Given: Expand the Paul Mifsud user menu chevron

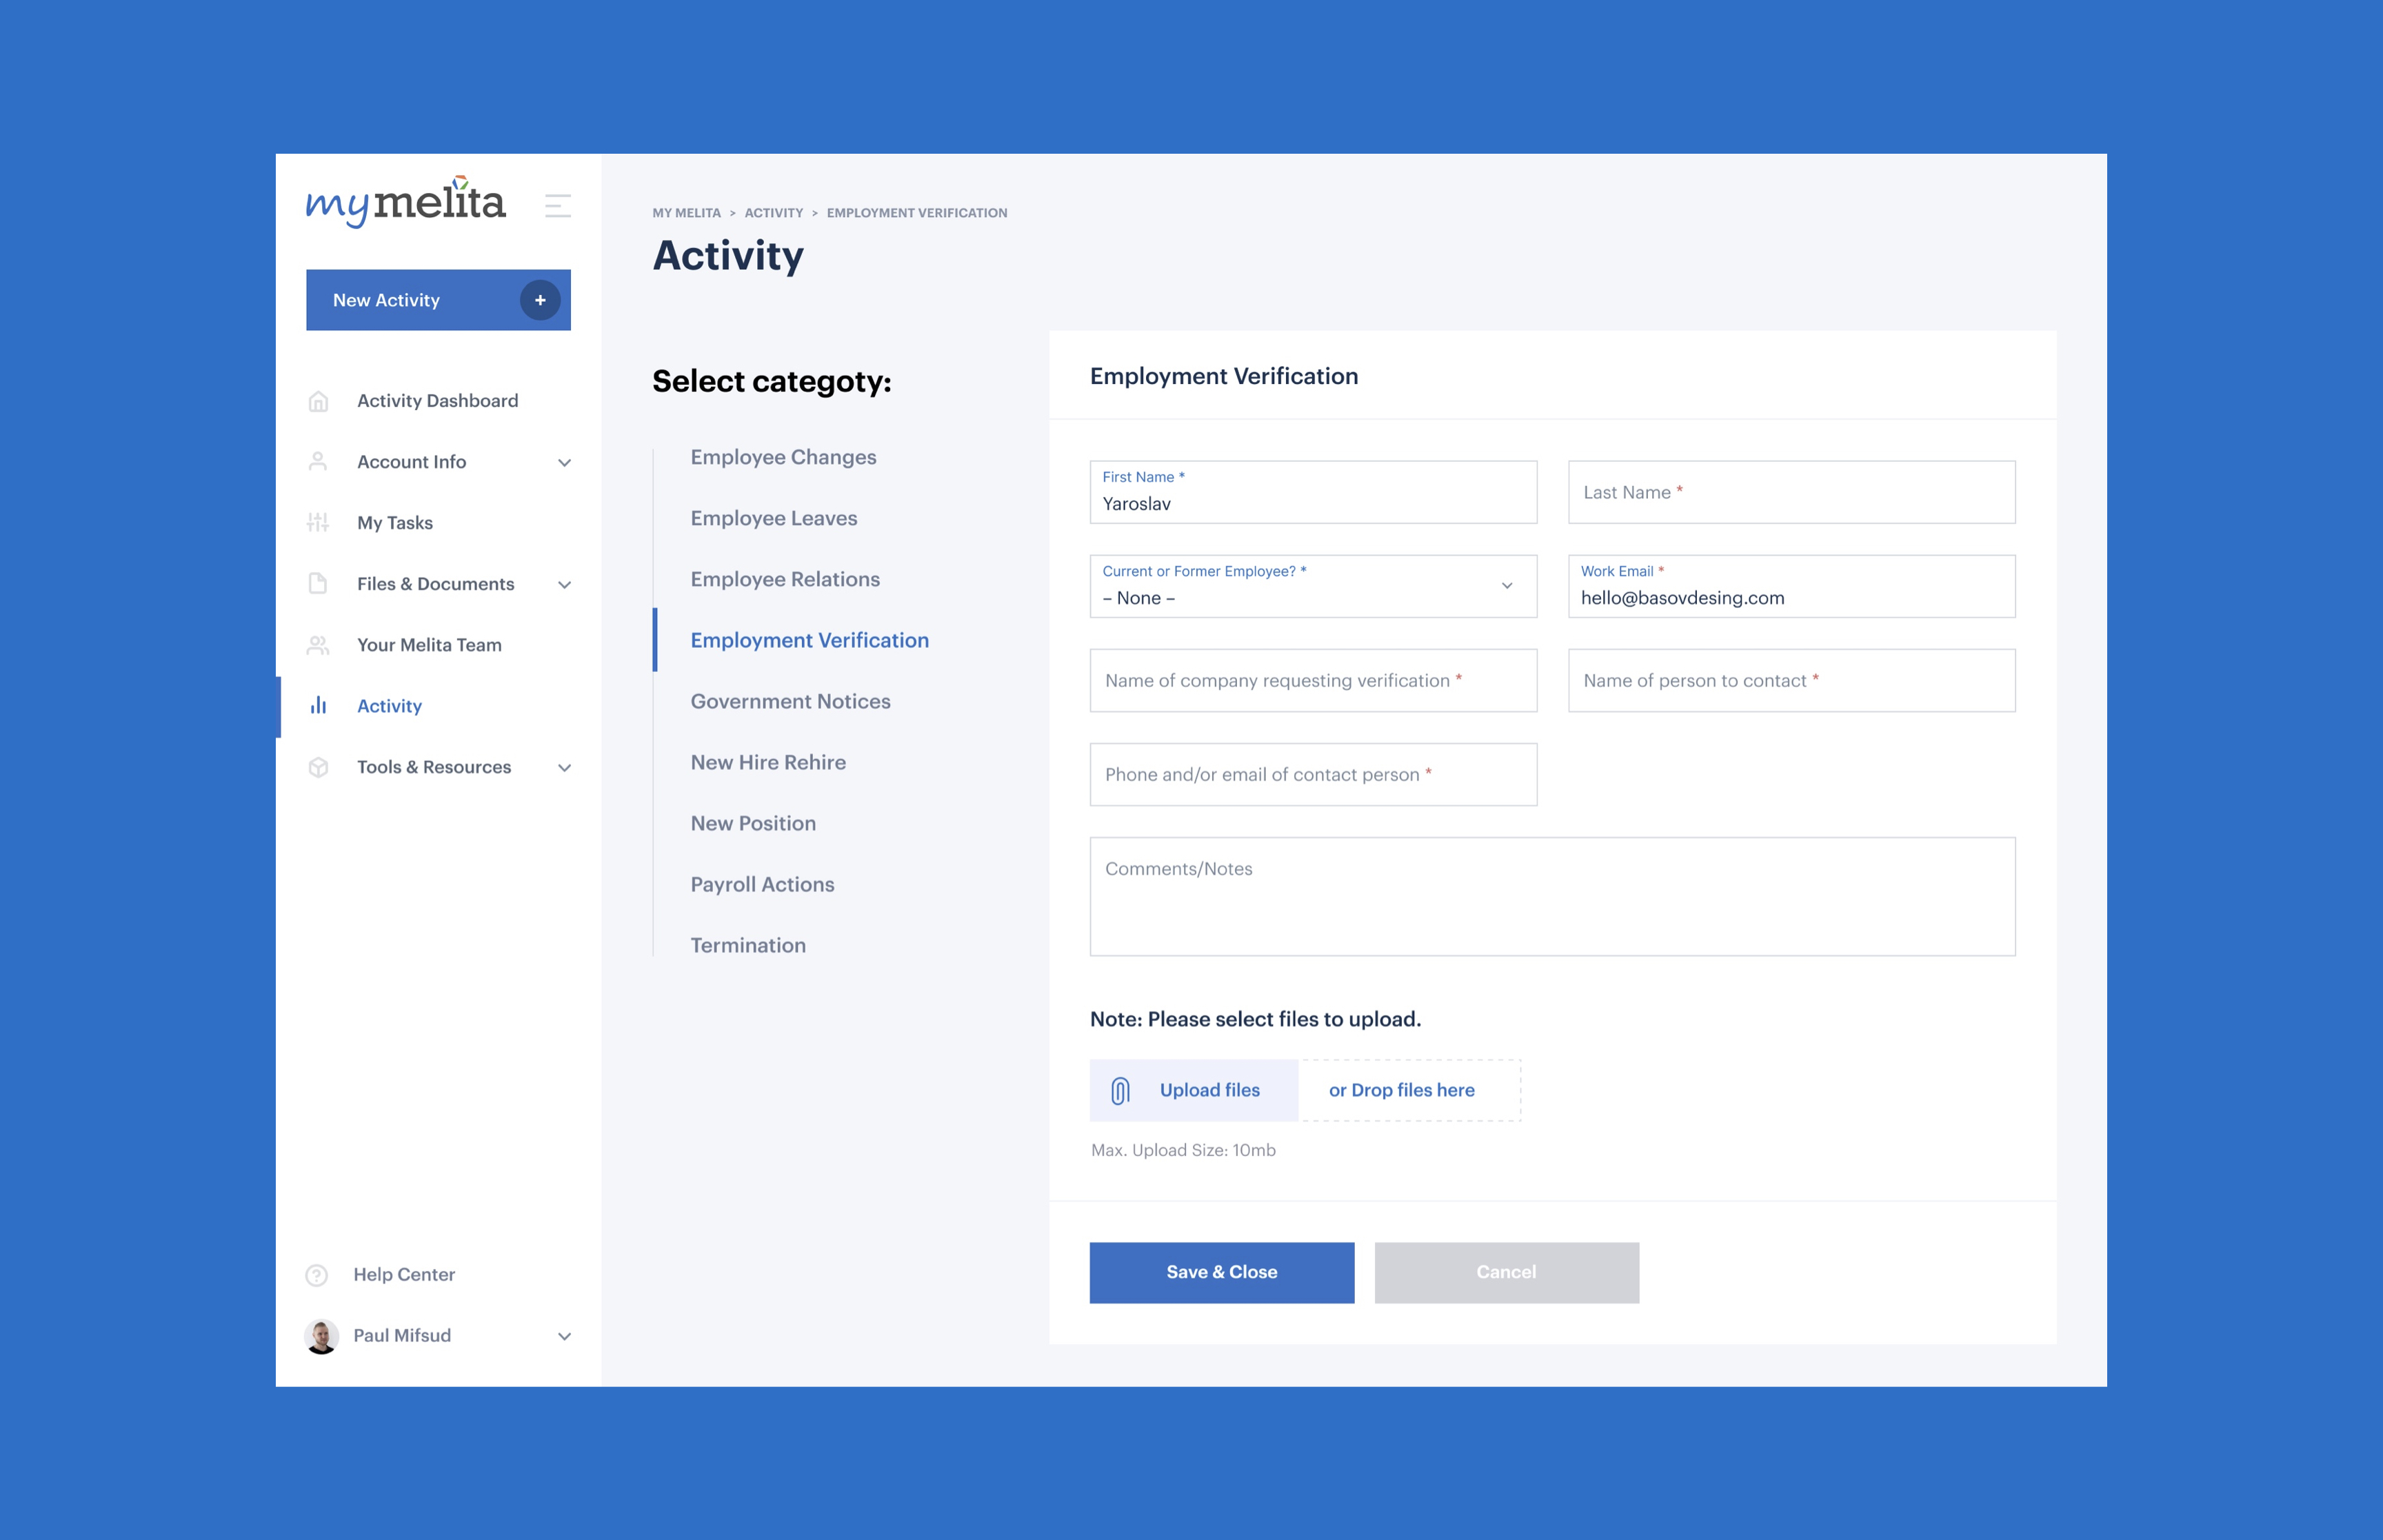Looking at the screenshot, I should click(x=564, y=1337).
